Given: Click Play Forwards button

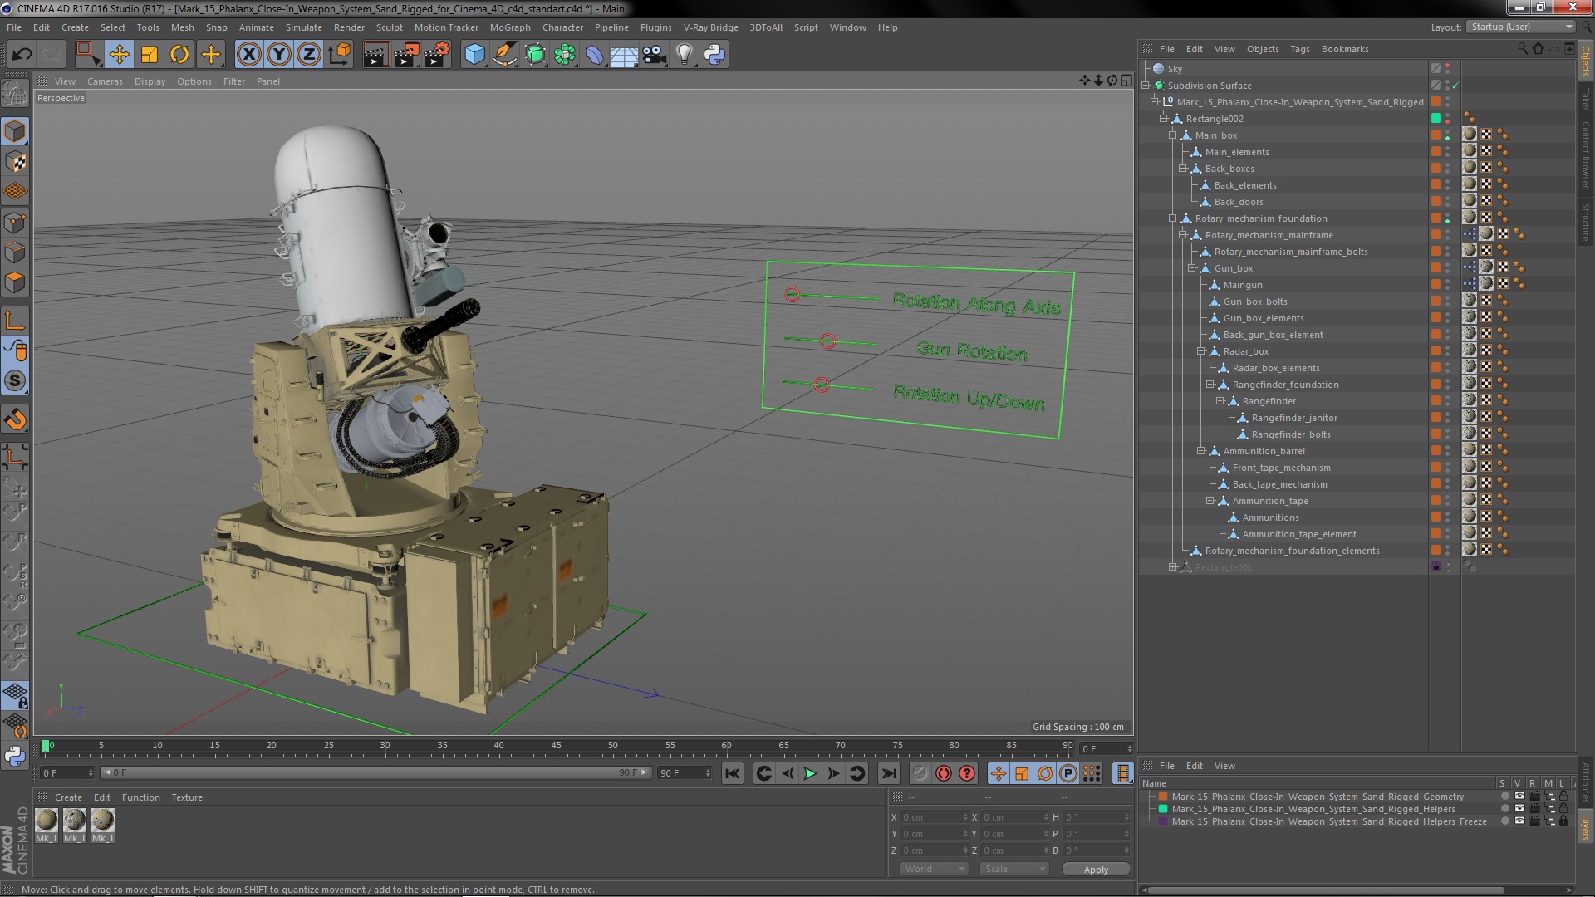Looking at the screenshot, I should click(810, 774).
